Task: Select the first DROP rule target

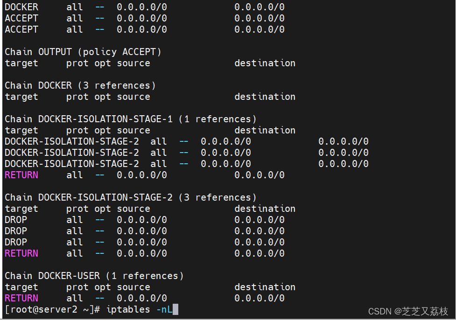Action: tap(16, 220)
